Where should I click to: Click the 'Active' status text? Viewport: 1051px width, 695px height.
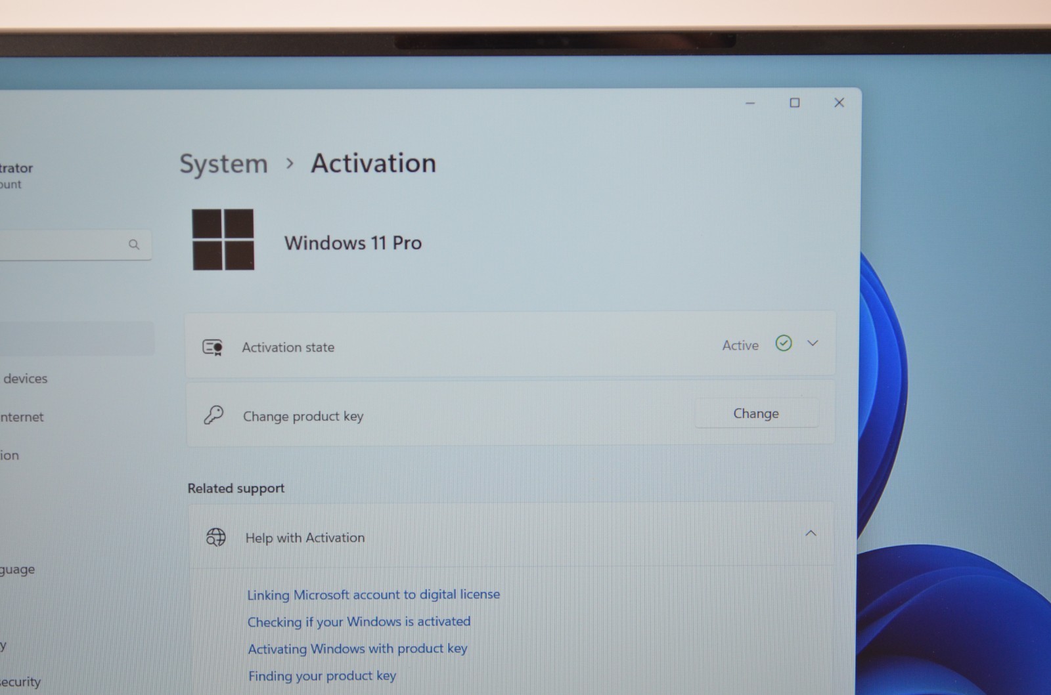740,345
